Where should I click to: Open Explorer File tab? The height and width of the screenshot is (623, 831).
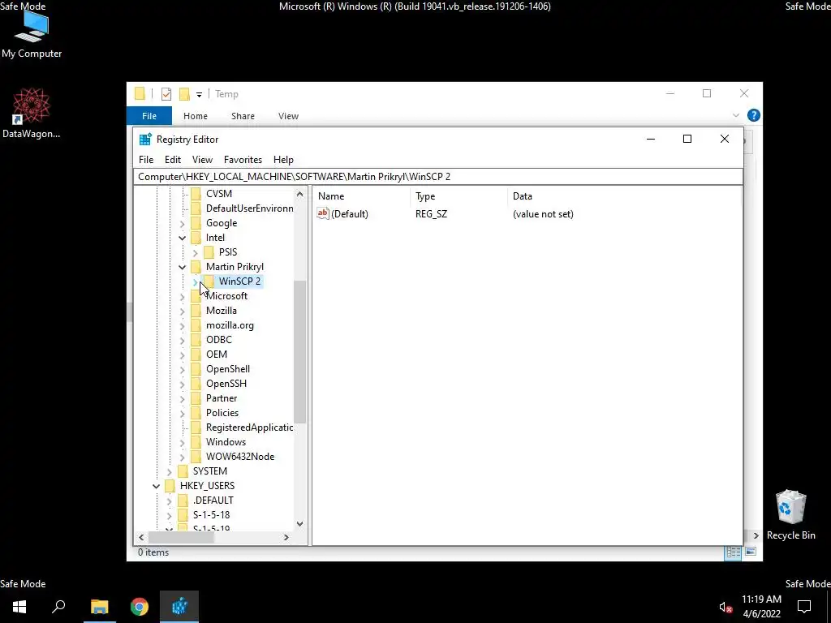149,116
